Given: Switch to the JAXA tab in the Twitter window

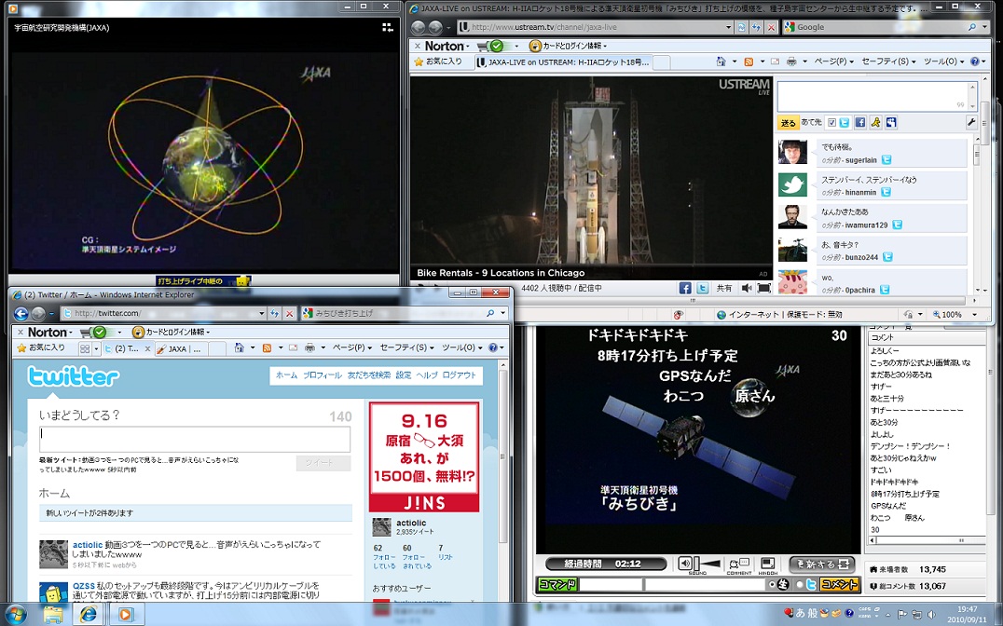Looking at the screenshot, I should (182, 348).
